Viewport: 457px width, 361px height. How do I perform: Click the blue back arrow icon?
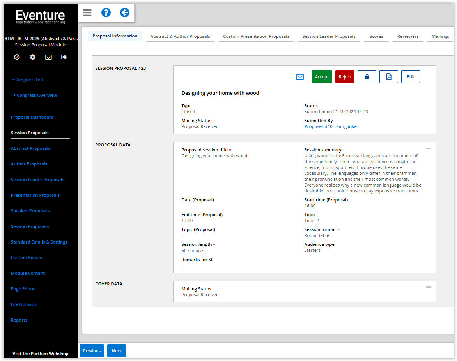tap(124, 13)
